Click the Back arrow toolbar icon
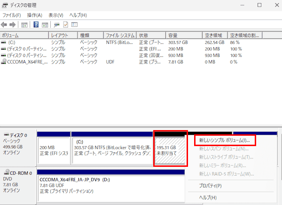The width and height of the screenshot is (282, 205). point(4,25)
